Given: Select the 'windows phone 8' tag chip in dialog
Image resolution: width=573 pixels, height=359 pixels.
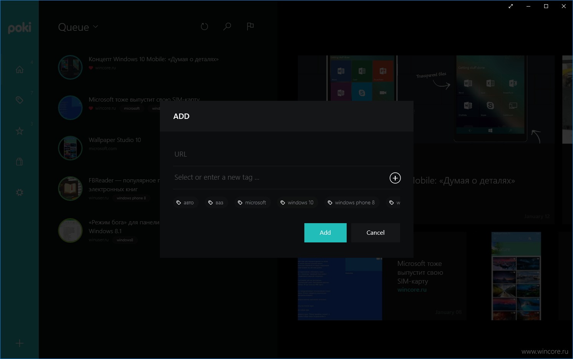Looking at the screenshot, I should click(351, 202).
